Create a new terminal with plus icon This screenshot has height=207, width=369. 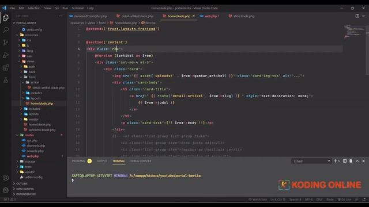336,161
